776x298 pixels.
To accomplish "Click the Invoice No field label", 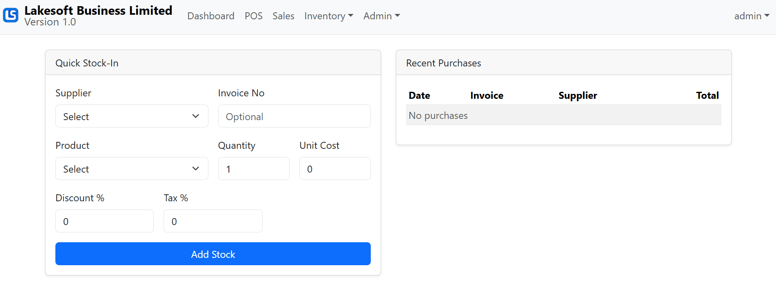I will click(241, 93).
